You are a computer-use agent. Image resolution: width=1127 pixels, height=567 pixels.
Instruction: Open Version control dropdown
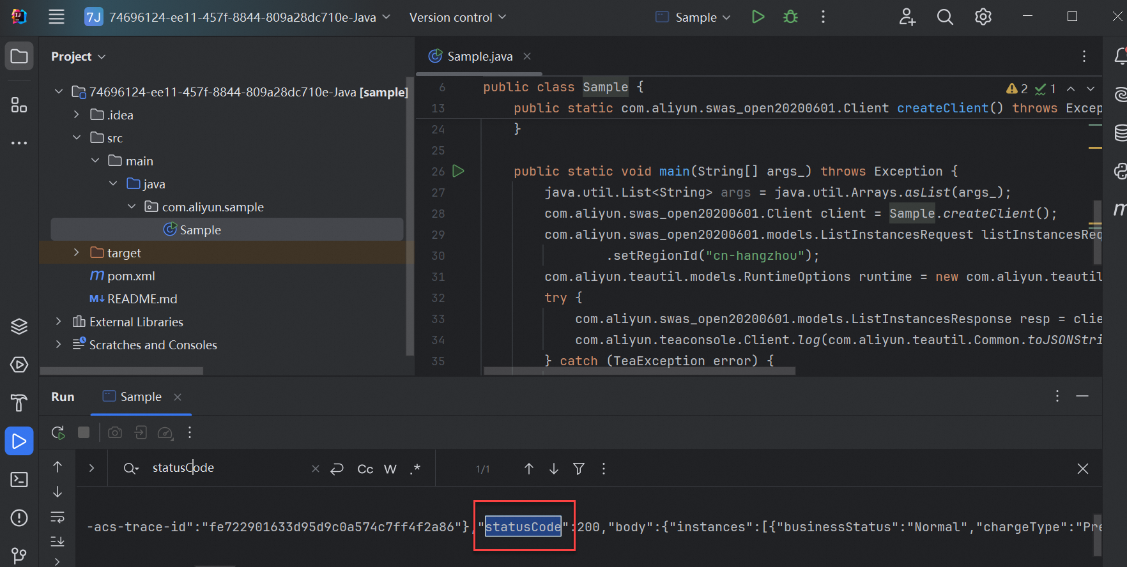pos(457,17)
